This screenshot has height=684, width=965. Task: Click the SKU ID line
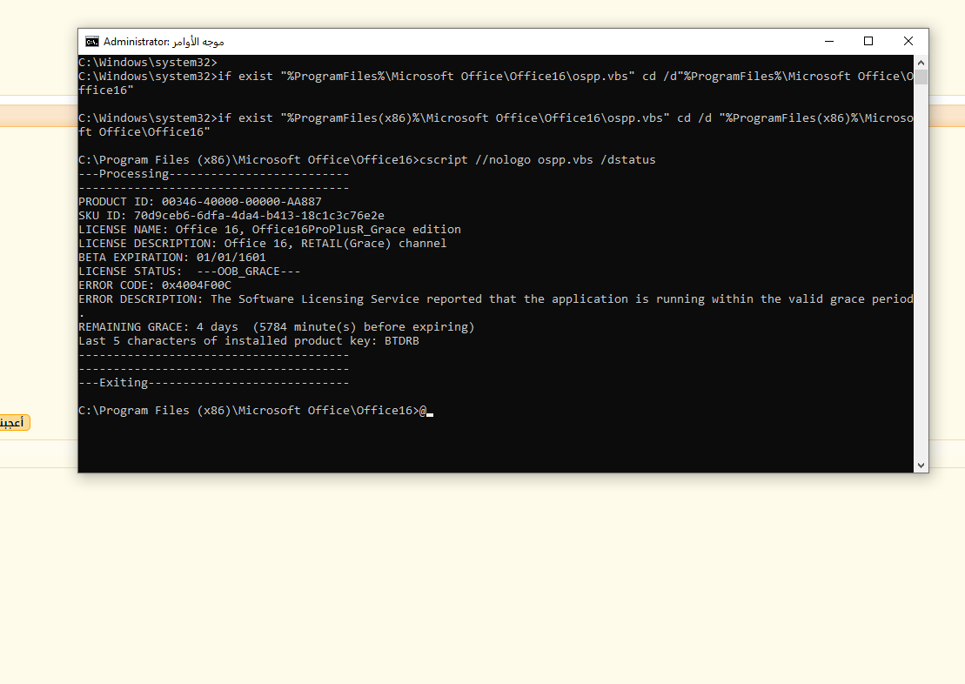pos(231,216)
